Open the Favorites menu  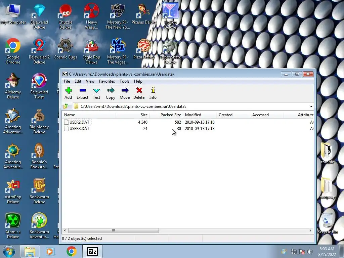click(x=107, y=81)
